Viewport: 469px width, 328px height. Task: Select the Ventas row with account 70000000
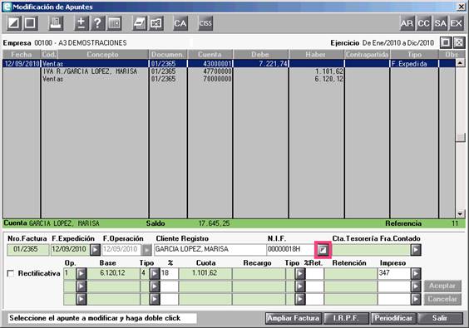(x=229, y=79)
